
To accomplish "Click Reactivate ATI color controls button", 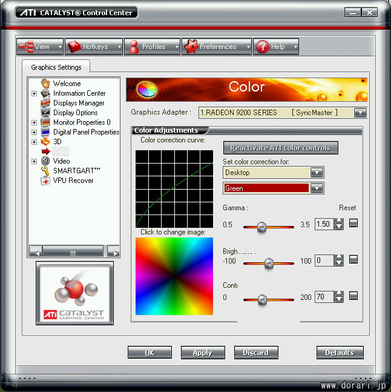I will point(280,148).
